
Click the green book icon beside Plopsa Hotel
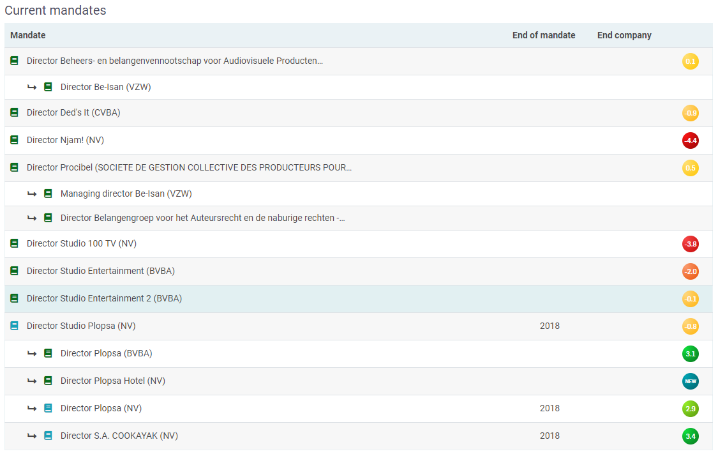click(49, 381)
